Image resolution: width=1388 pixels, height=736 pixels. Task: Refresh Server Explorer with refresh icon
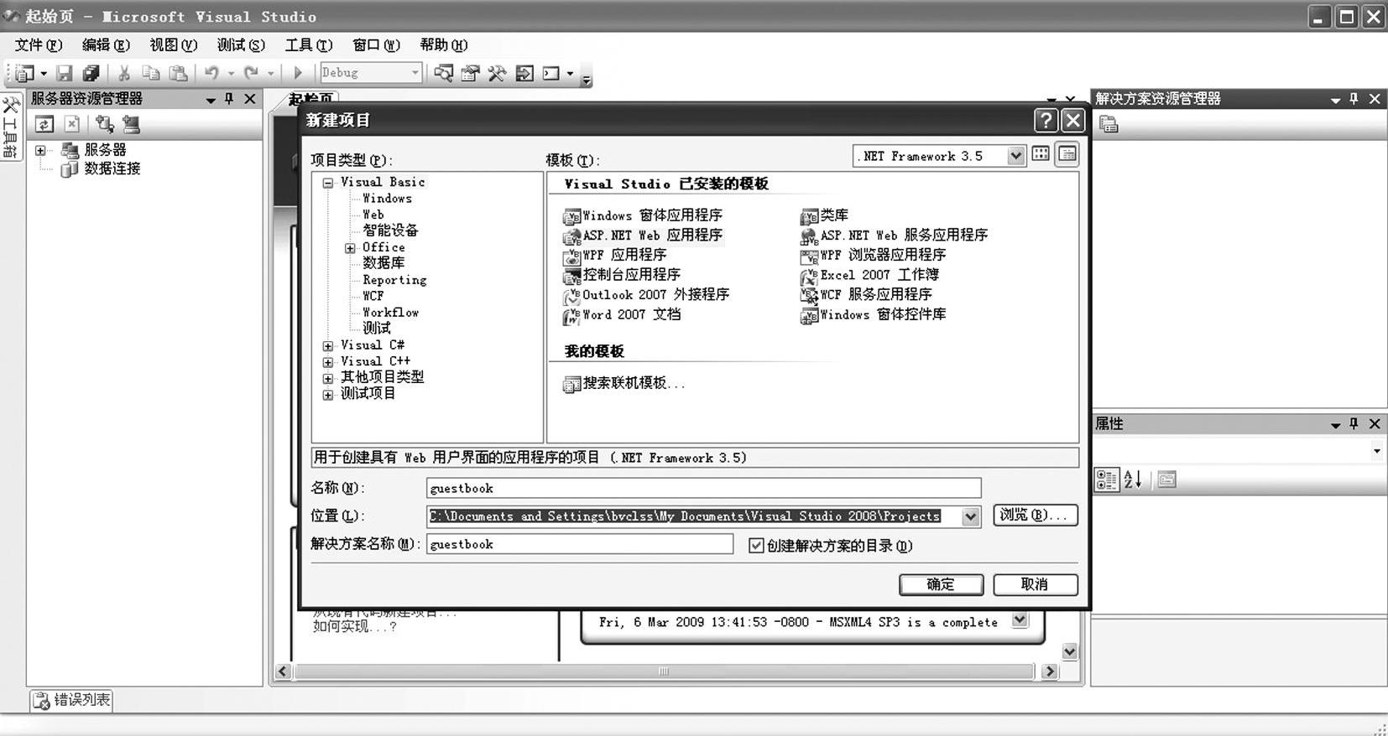pos(44,124)
